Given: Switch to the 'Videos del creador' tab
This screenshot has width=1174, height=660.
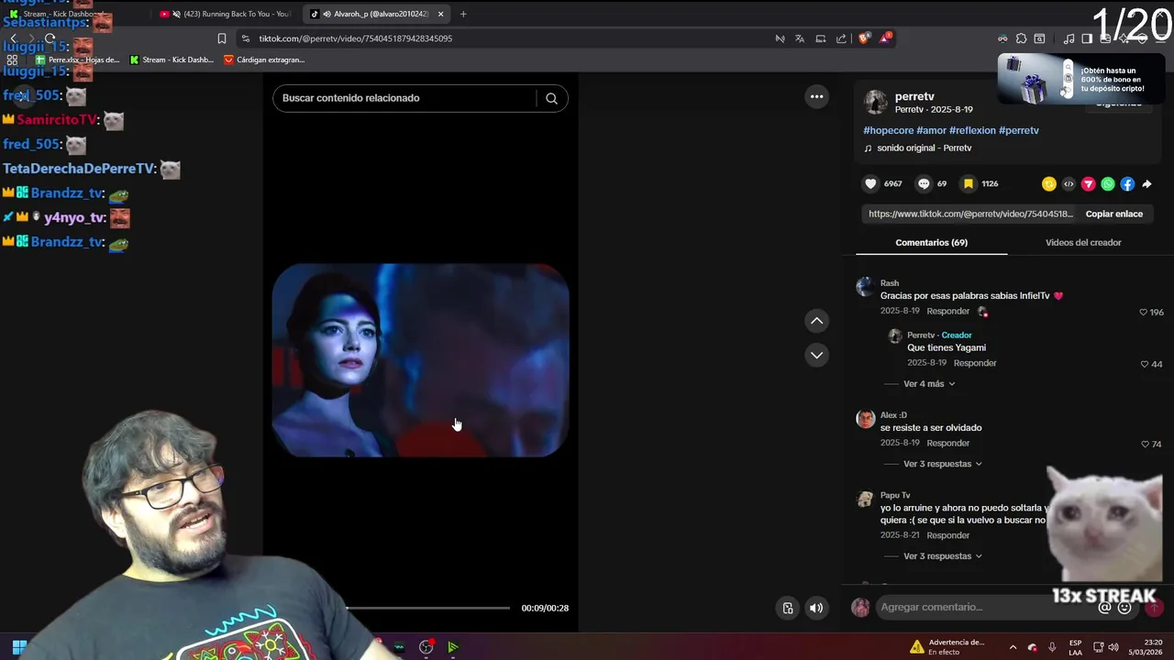Looking at the screenshot, I should [x=1083, y=243].
